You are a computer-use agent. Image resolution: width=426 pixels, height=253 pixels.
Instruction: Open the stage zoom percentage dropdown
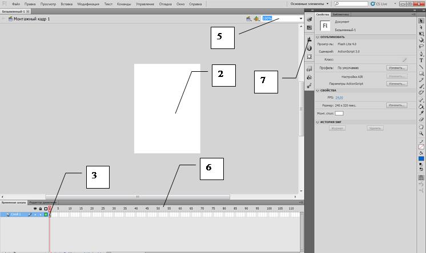(301, 18)
